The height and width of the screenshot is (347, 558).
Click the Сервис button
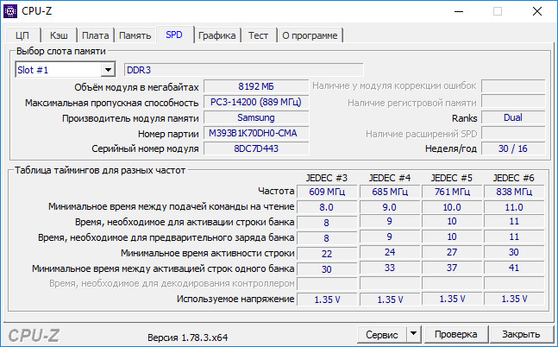click(x=382, y=335)
